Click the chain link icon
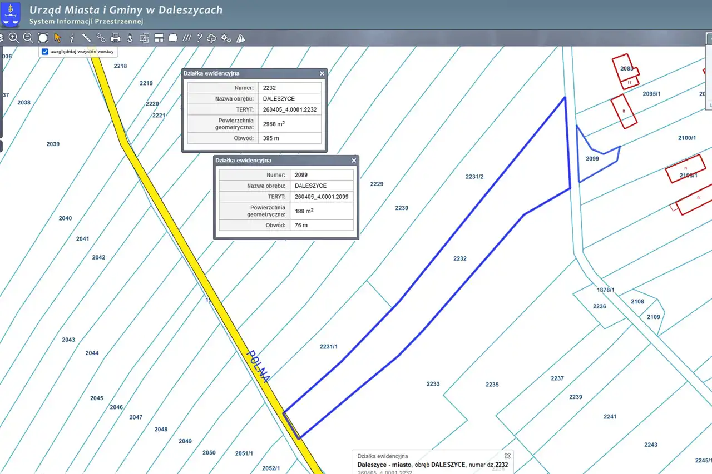 101,38
